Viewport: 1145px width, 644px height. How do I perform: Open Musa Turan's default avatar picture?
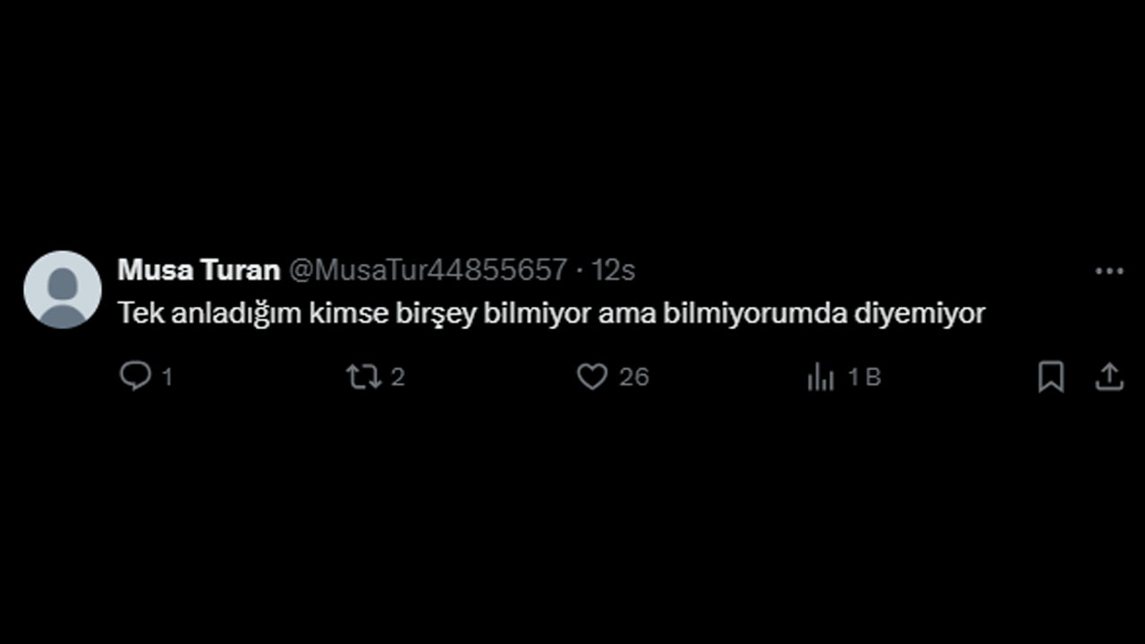pyautogui.click(x=63, y=290)
